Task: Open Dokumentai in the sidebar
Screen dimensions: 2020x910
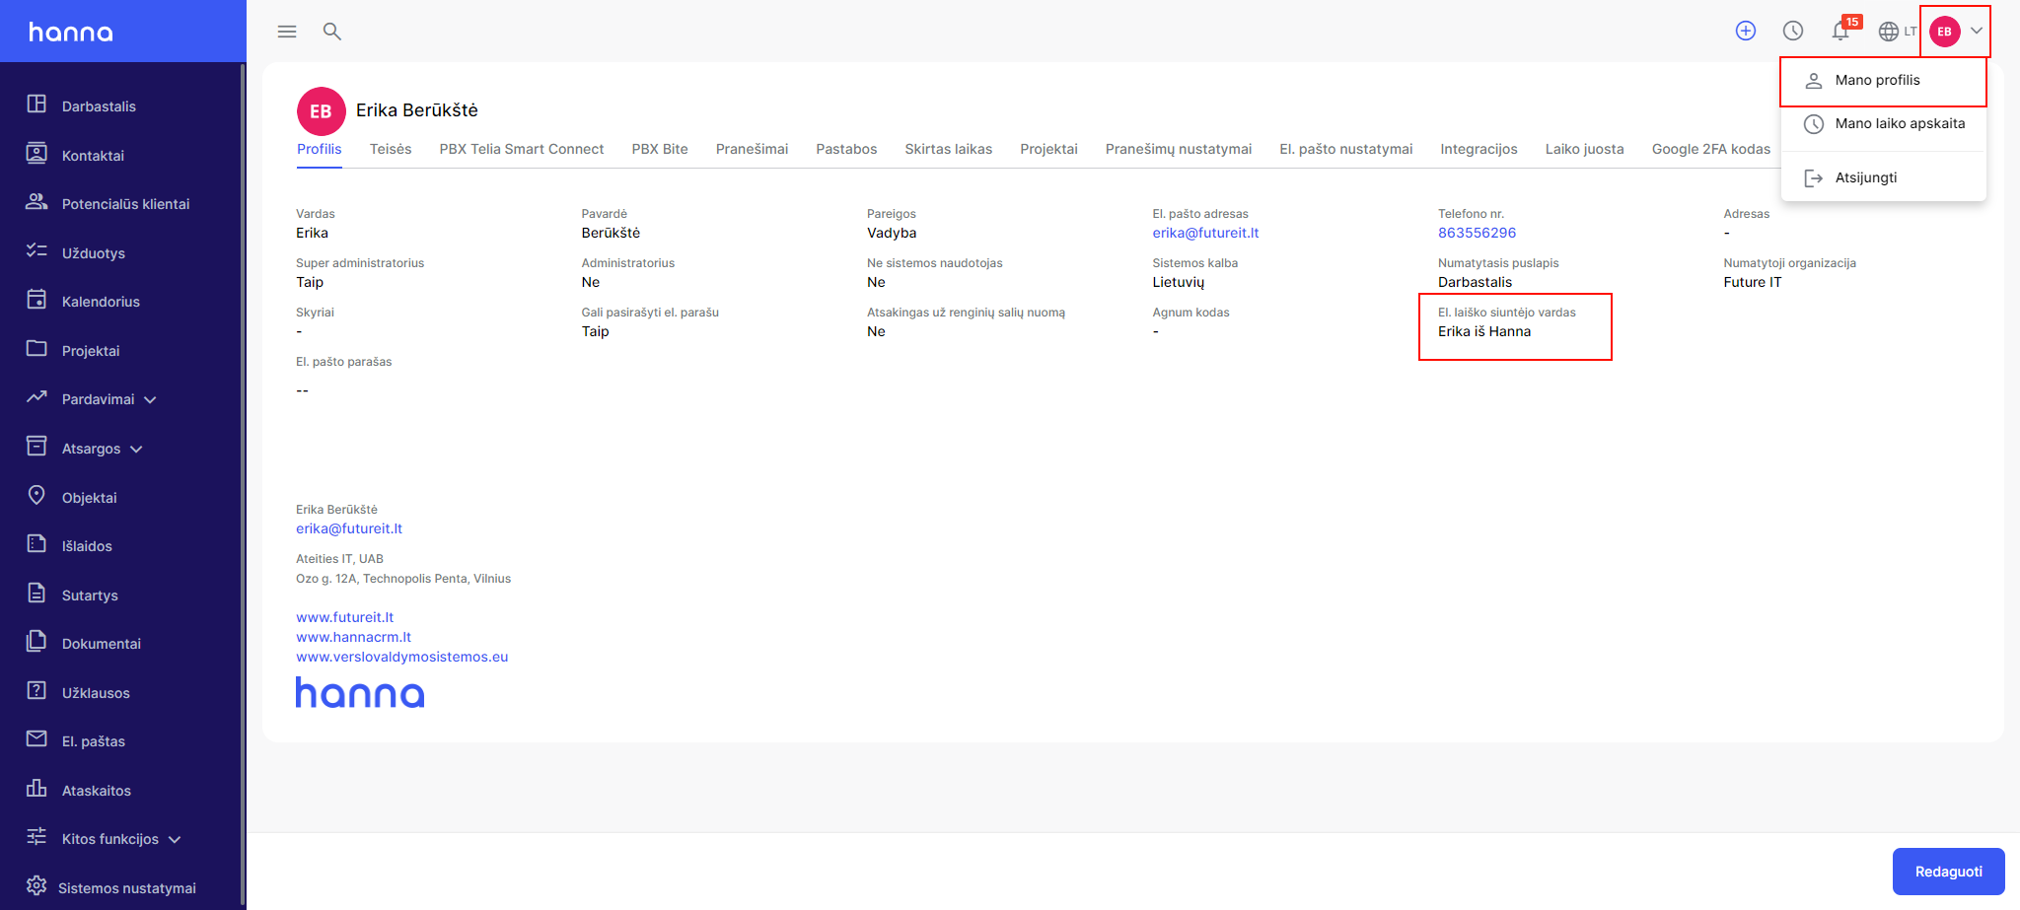Action: pyautogui.click(x=101, y=644)
